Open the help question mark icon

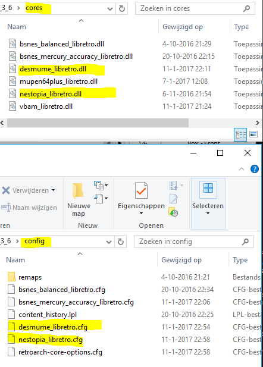click(x=255, y=169)
